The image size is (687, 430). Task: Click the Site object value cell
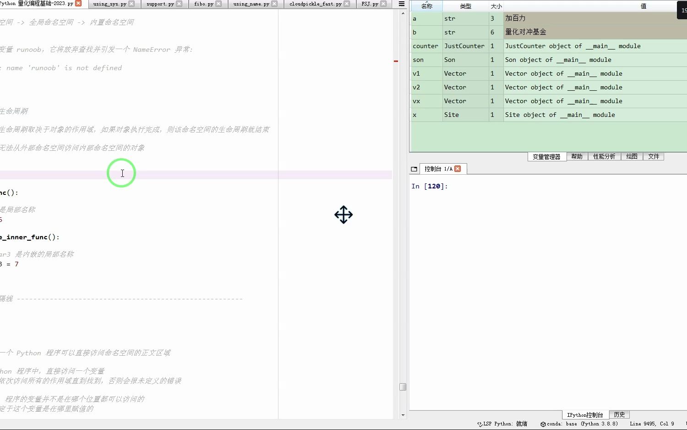coord(595,115)
